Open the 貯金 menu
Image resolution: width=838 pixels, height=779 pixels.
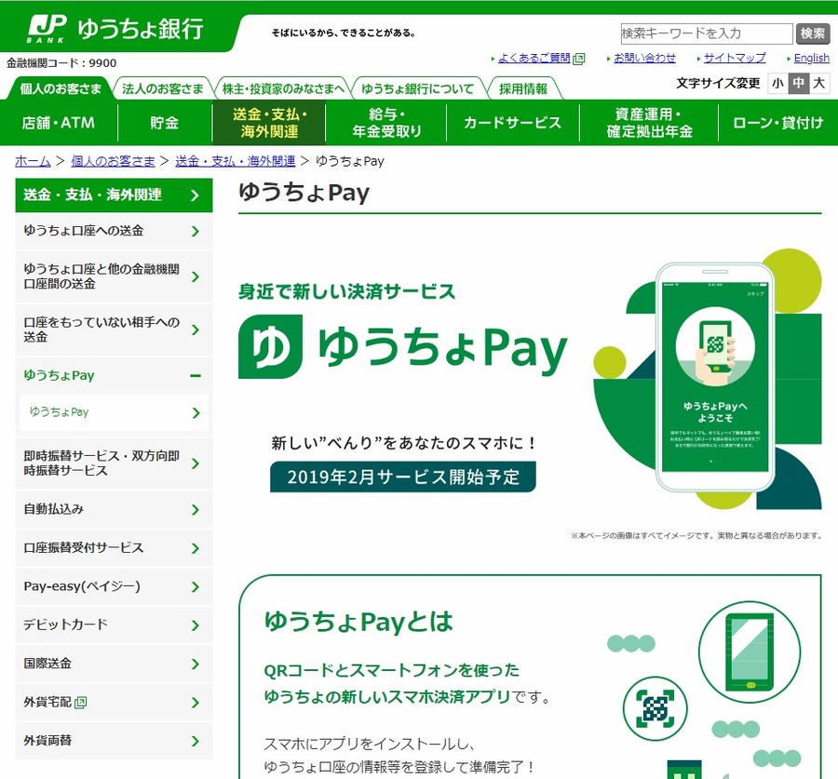164,123
